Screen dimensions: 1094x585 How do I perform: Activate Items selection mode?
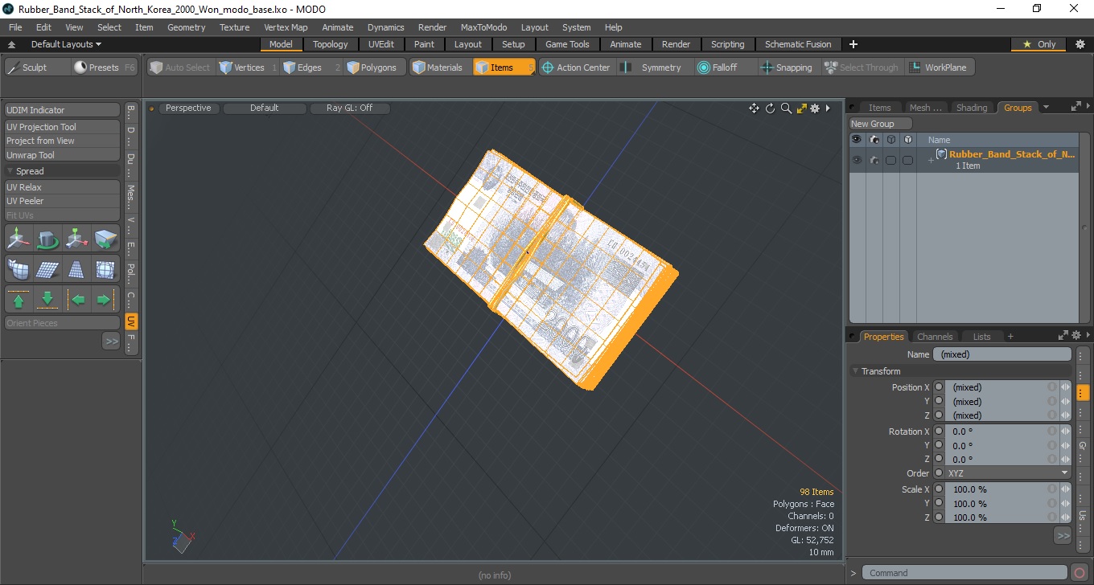click(504, 67)
